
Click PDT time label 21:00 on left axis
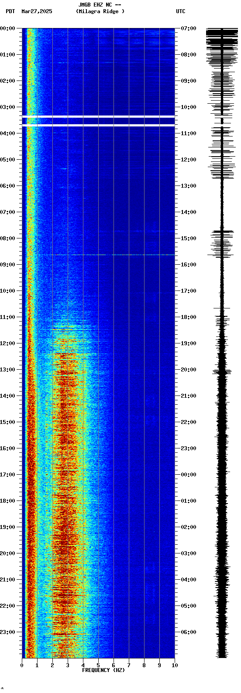coord(7,580)
